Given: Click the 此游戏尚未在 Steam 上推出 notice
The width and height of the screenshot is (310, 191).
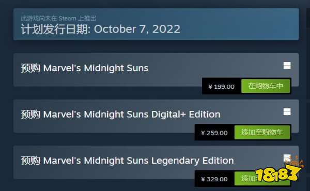Looking at the screenshot, I should pos(58,19).
